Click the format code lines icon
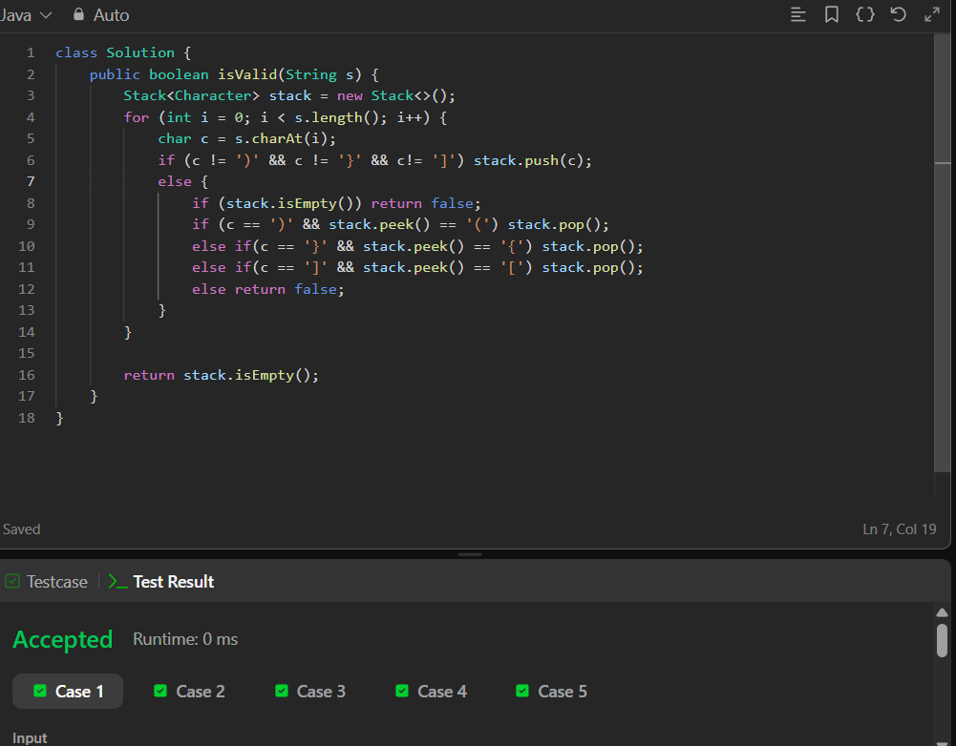The width and height of the screenshot is (956, 746). coord(798,14)
